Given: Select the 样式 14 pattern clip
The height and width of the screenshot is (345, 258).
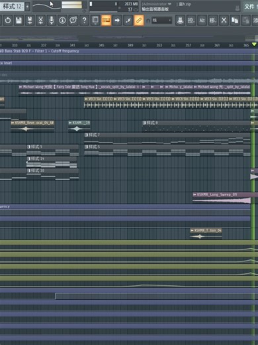Looking at the screenshot, I should pyautogui.click(x=52, y=162).
